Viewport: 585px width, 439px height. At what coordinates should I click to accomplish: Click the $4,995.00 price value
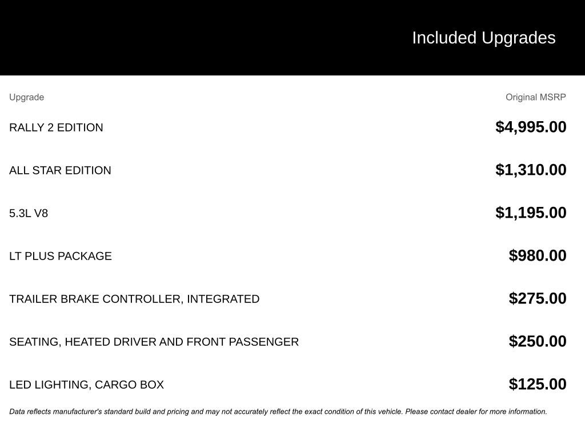click(531, 127)
